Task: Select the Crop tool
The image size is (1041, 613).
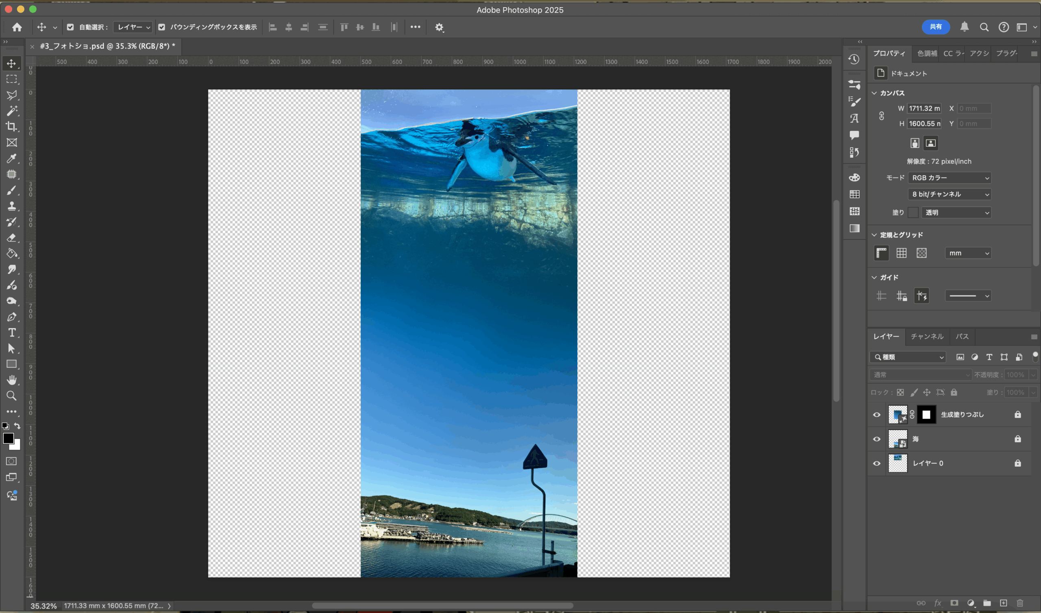Action: pos(11,127)
